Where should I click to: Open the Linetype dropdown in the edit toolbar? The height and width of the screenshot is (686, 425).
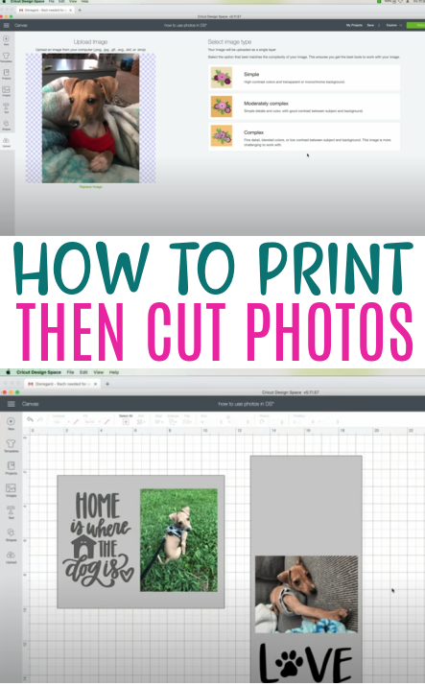click(x=60, y=422)
